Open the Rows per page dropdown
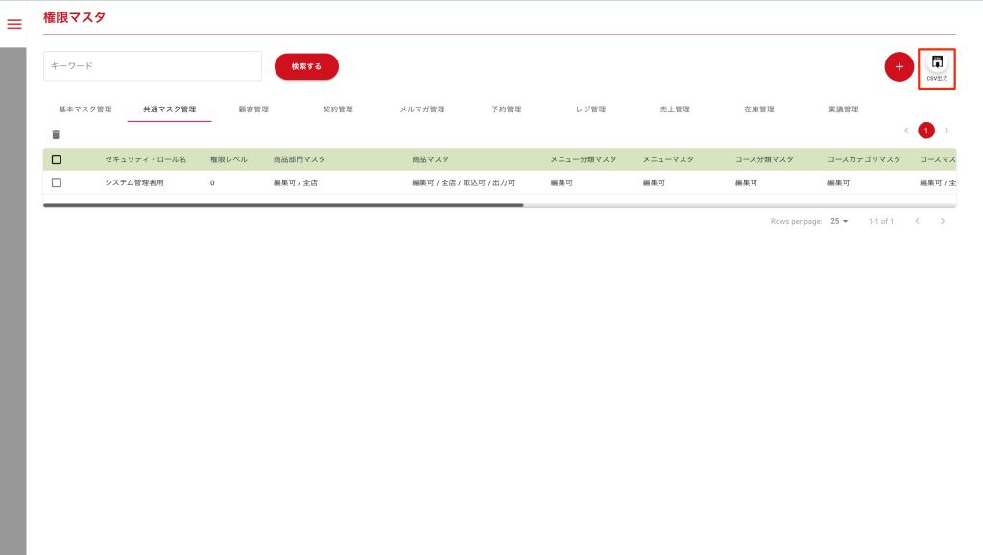 point(839,221)
